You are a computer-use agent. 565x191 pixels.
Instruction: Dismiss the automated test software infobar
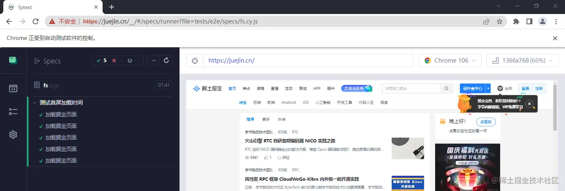point(555,38)
